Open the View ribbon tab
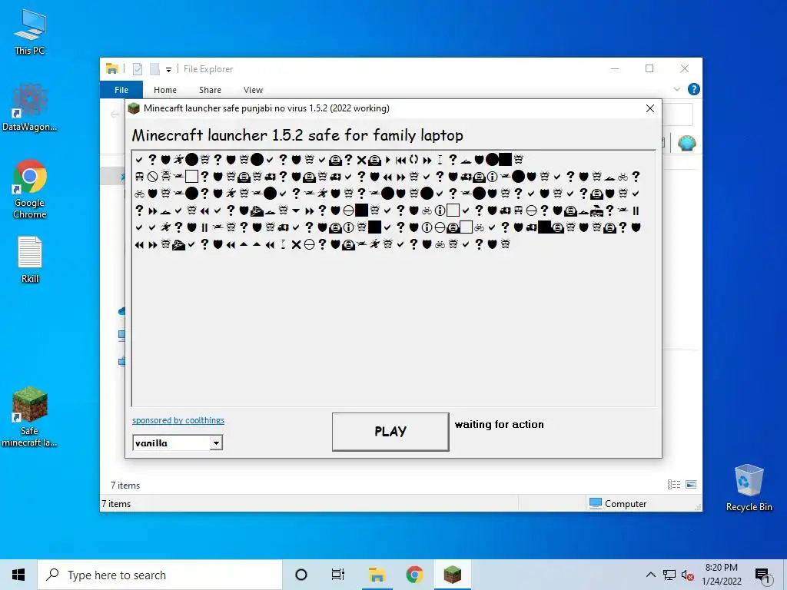The width and height of the screenshot is (787, 590). [253, 90]
